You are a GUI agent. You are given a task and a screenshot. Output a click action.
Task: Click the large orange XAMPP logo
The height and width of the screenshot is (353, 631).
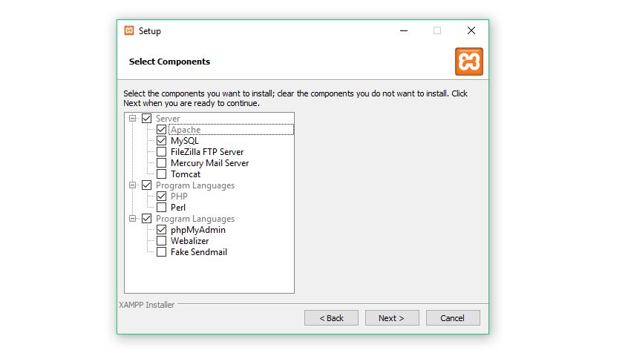coord(469,62)
